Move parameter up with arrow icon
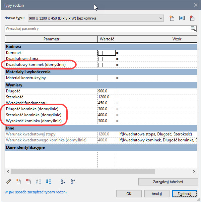This screenshot has height=202, width=201. pyautogui.click(x=38, y=181)
